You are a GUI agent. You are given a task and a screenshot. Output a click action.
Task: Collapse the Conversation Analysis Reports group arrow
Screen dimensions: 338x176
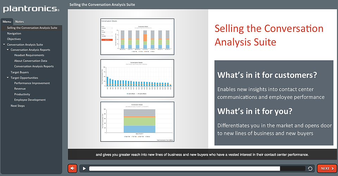(x=8, y=49)
